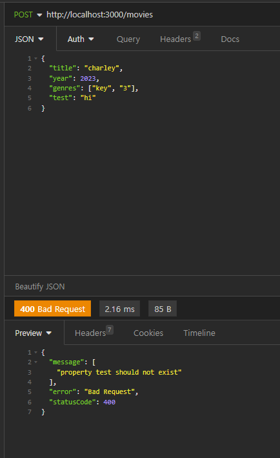
Task: Open the Docs tab
Action: [x=230, y=39]
